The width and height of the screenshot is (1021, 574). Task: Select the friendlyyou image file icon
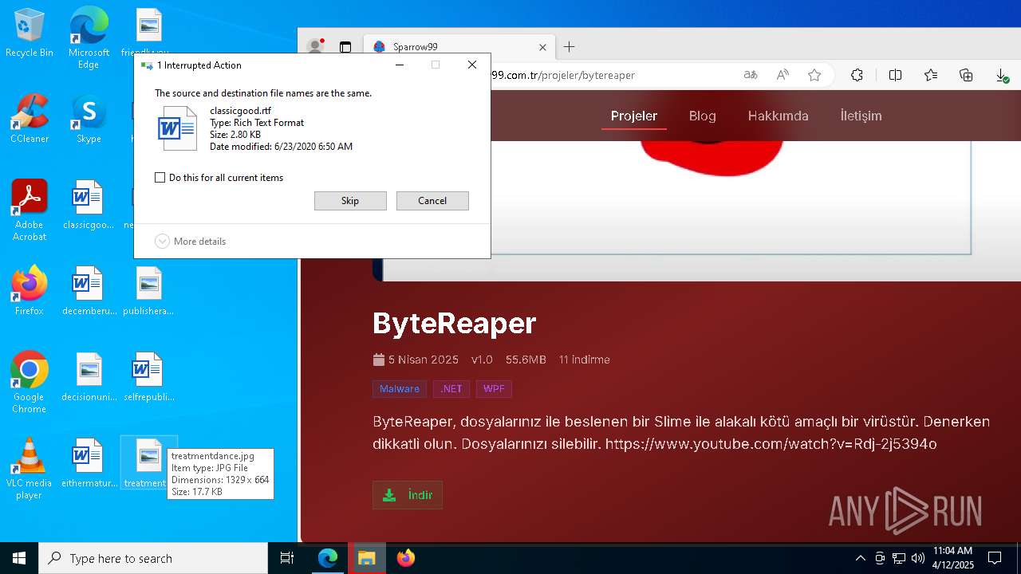[x=148, y=32]
